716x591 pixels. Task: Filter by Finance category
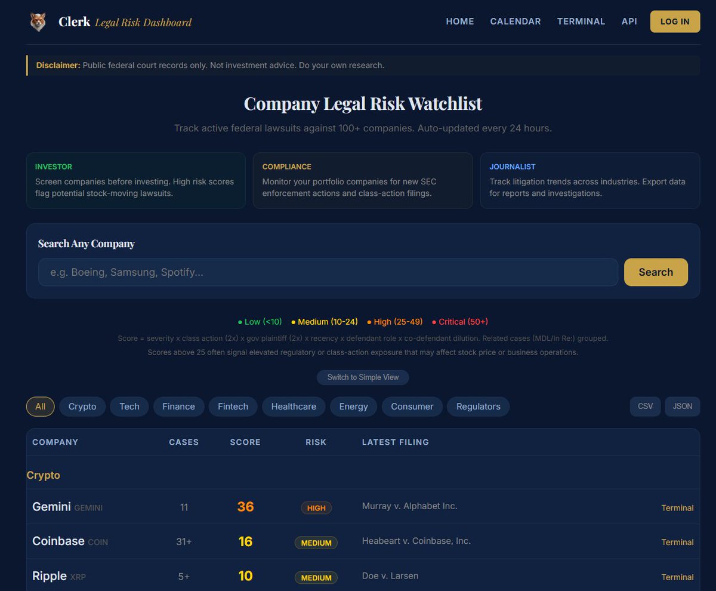pos(178,407)
